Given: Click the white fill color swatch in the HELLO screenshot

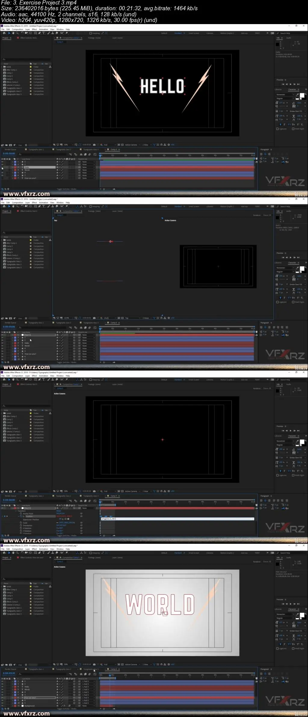Looking at the screenshot, I should (302, 95).
